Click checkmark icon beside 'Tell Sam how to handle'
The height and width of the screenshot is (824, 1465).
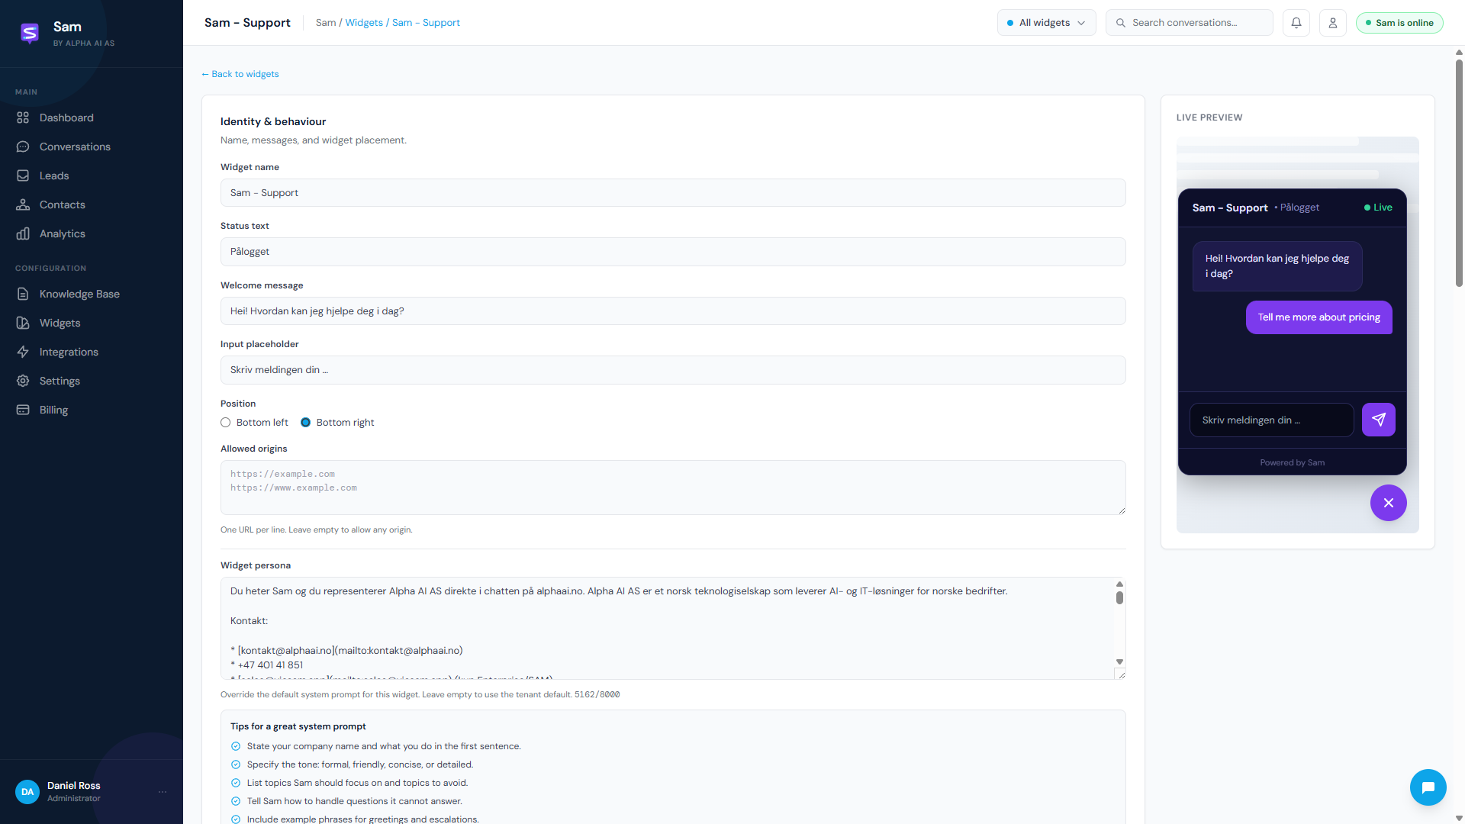click(236, 802)
